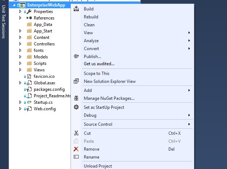Click the Build icon in context menu

pos(76,9)
